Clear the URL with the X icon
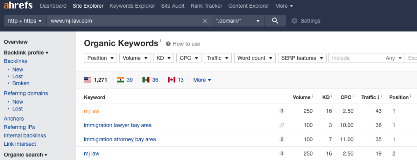Screen dimensions: 417x160 pyautogui.click(x=205, y=21)
